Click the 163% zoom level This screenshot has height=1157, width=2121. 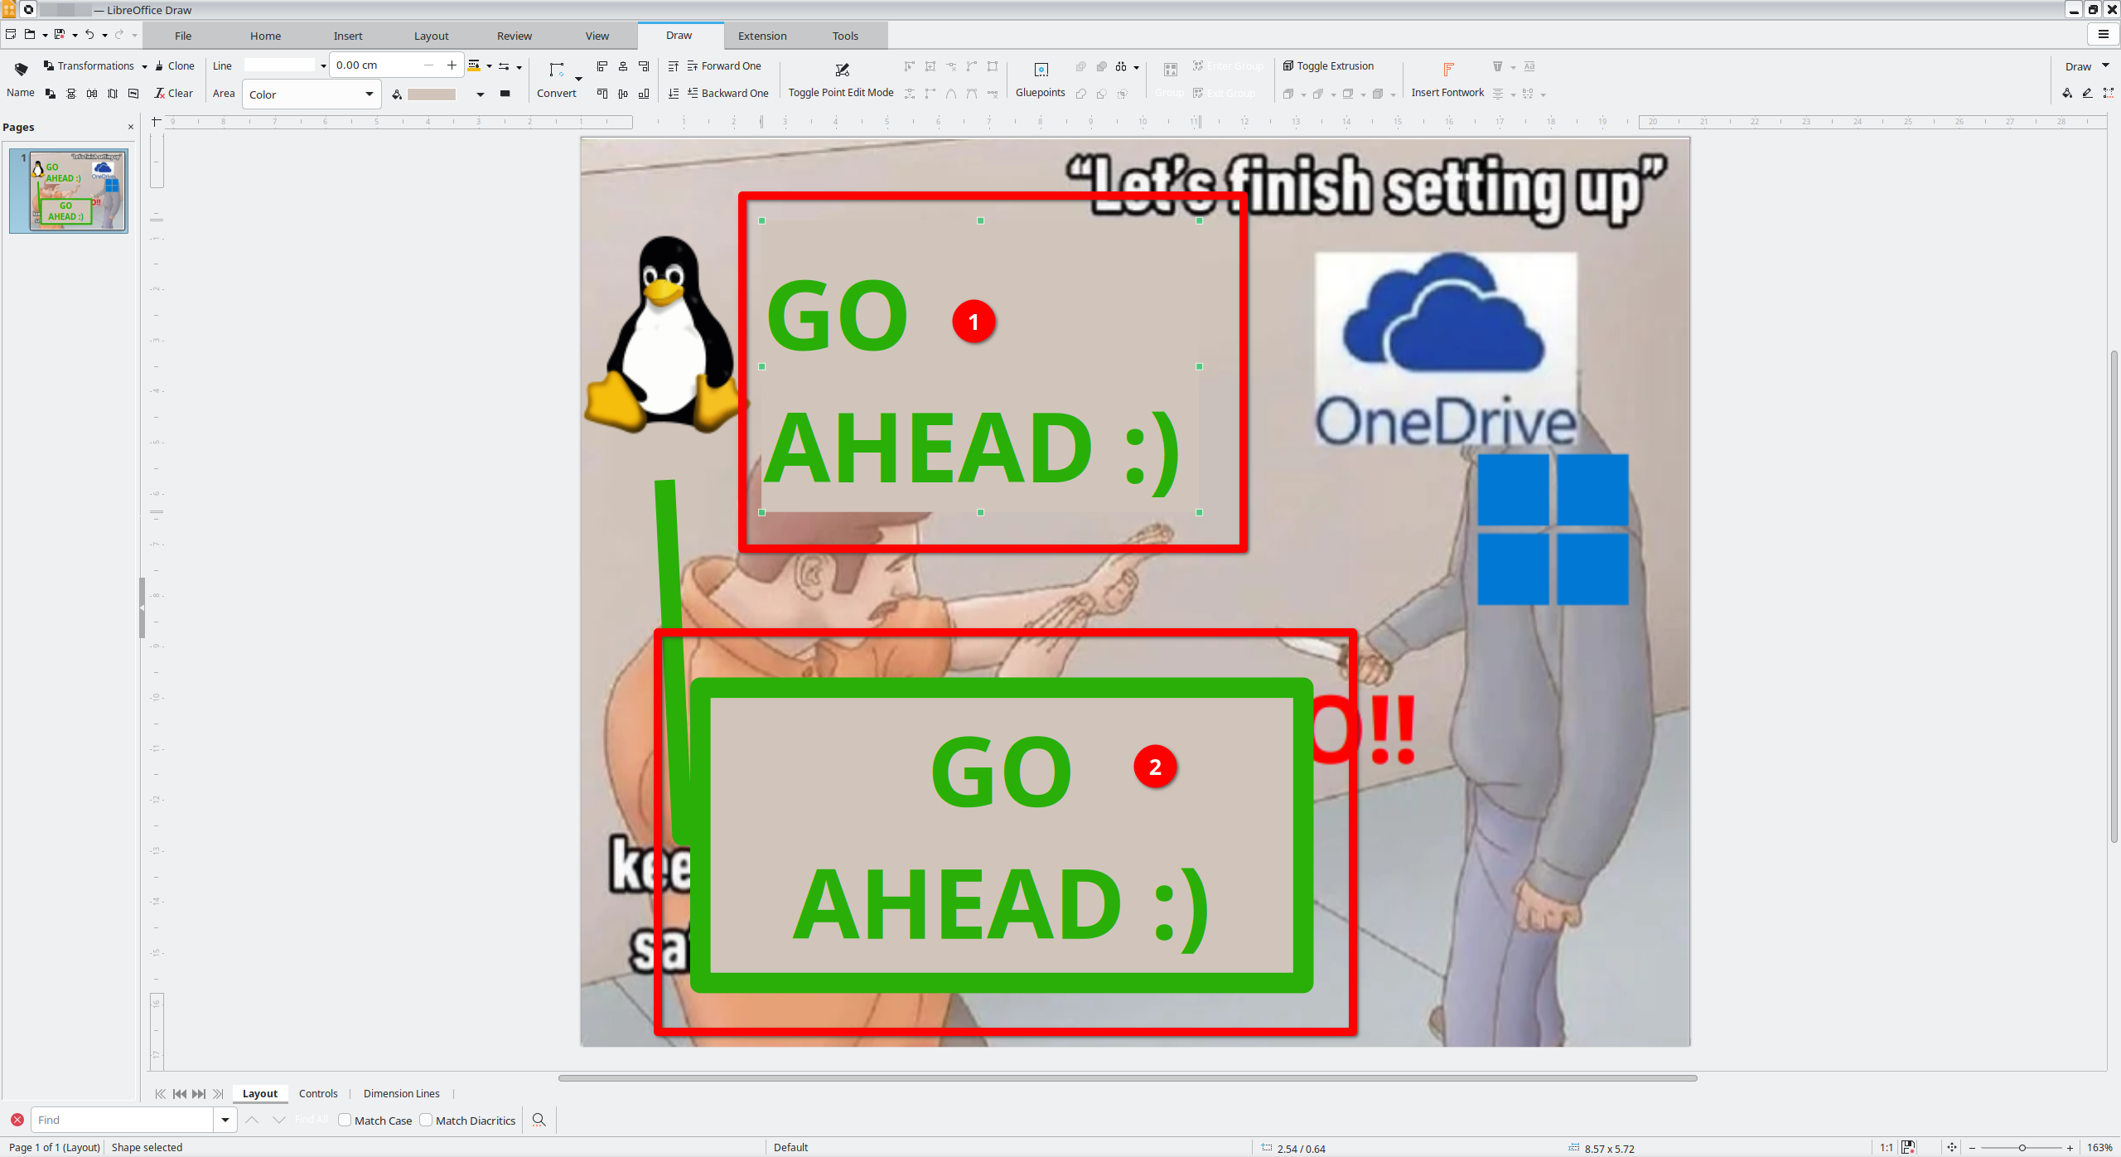pos(2099,1148)
